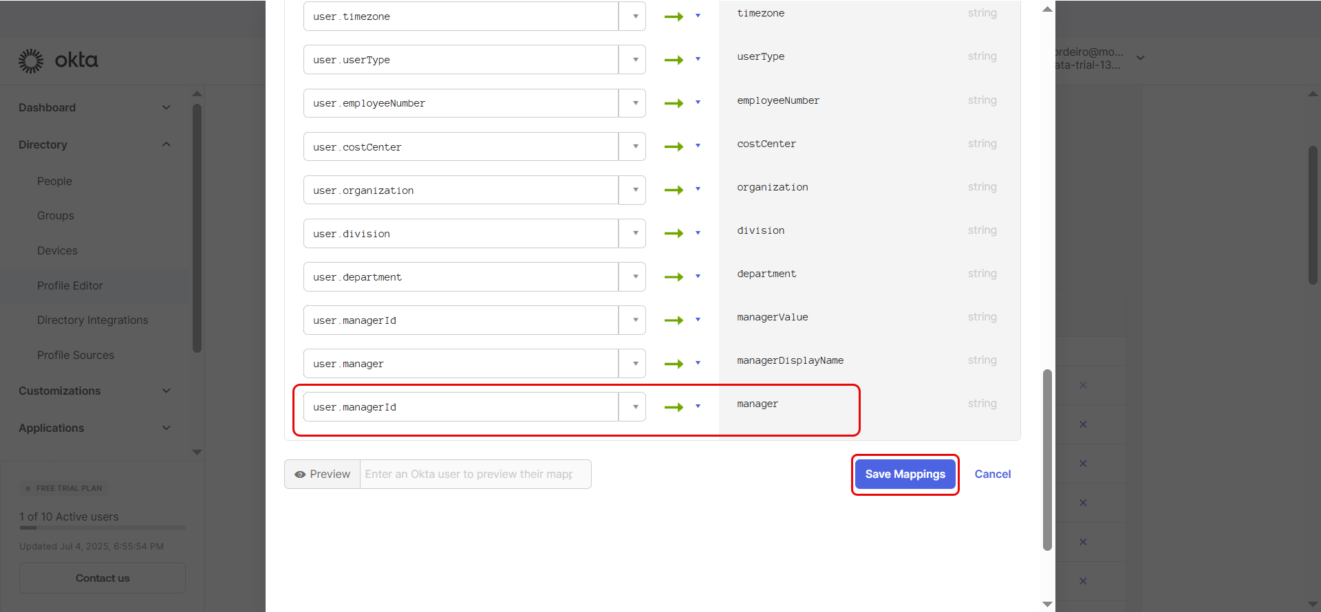Open Devices in the Directory menu
The image size is (1321, 612).
click(x=57, y=250)
